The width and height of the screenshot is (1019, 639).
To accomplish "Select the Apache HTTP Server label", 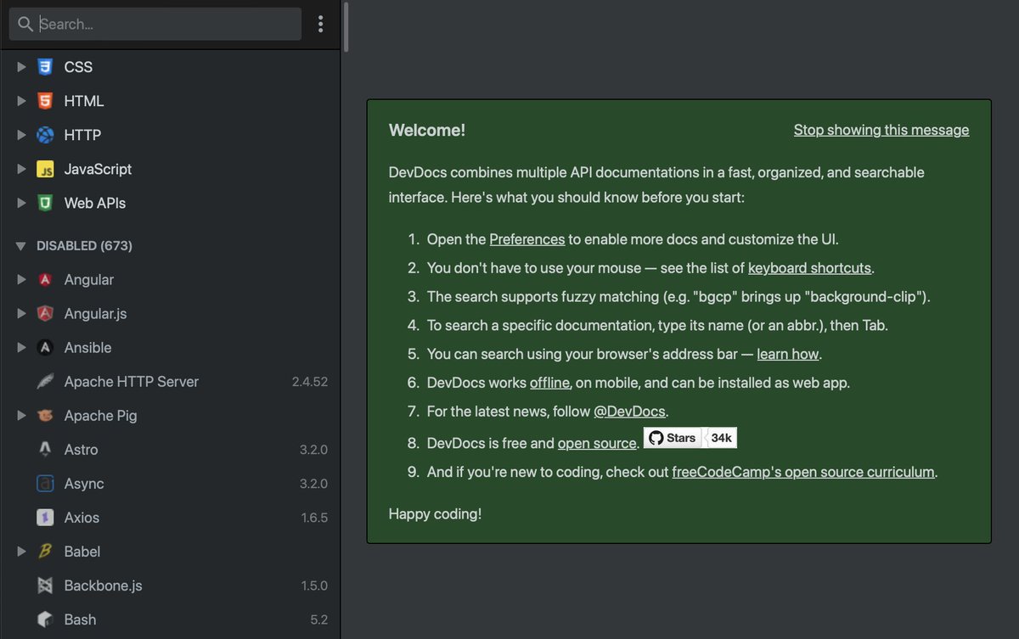I will coord(132,381).
